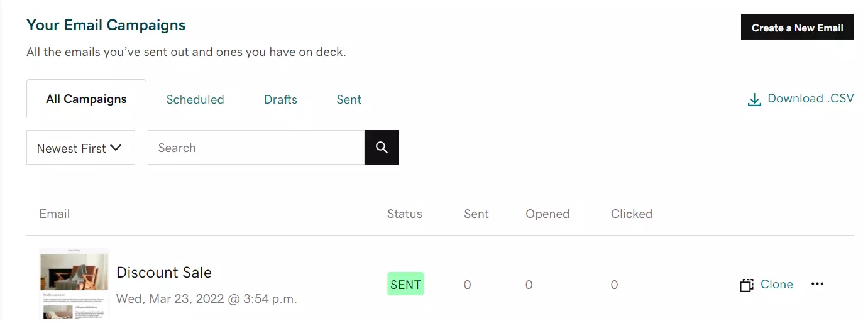
Task: Open the Scheduled tab
Action: click(195, 100)
